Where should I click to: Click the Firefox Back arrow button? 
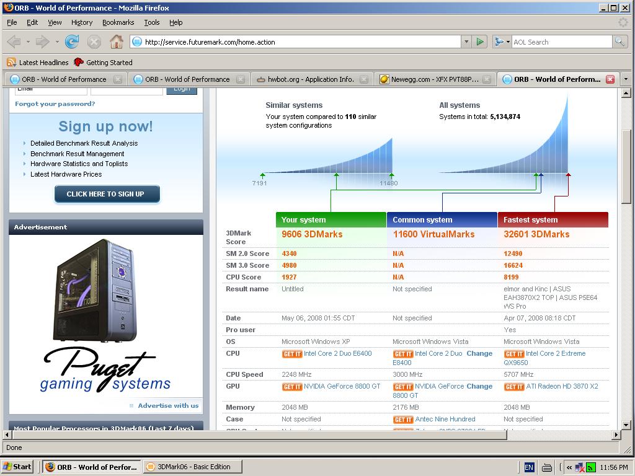(x=14, y=42)
